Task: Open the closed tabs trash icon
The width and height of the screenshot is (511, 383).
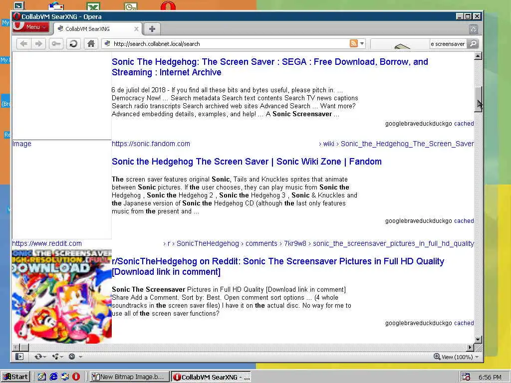Action: pyautogui.click(x=474, y=29)
